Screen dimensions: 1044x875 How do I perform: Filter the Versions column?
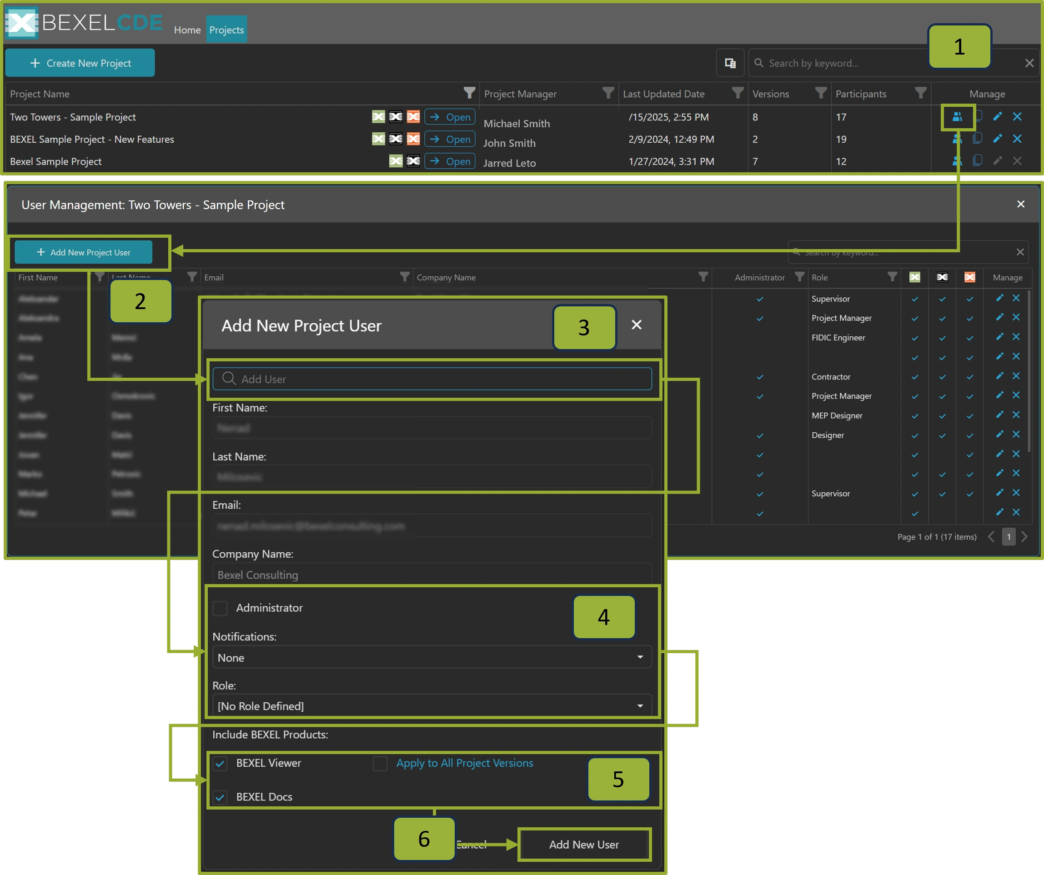821,93
